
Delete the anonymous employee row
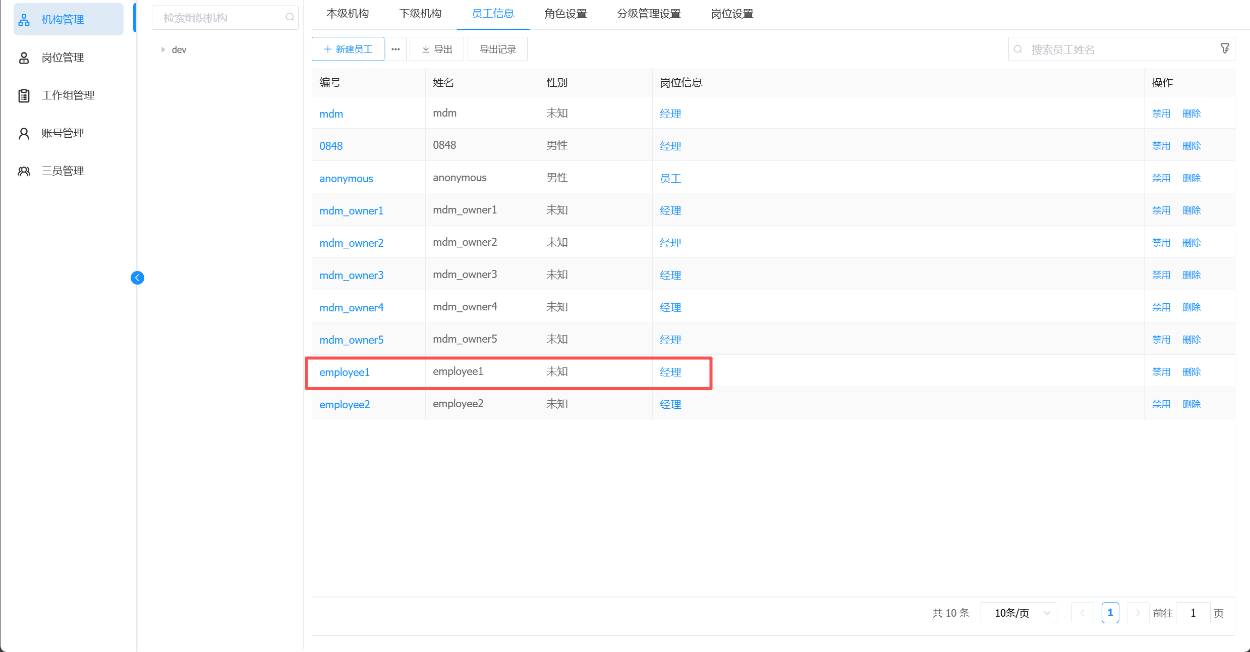[x=1191, y=178]
